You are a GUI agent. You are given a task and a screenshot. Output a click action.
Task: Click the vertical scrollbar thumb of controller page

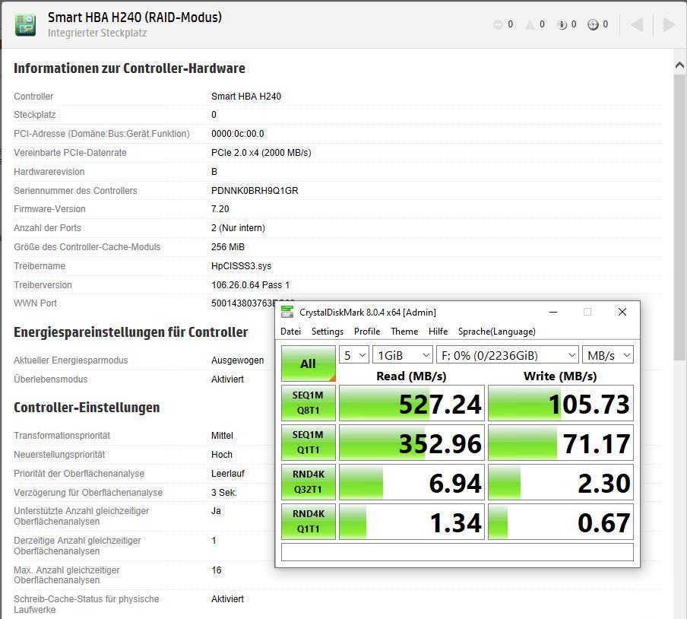click(679, 217)
